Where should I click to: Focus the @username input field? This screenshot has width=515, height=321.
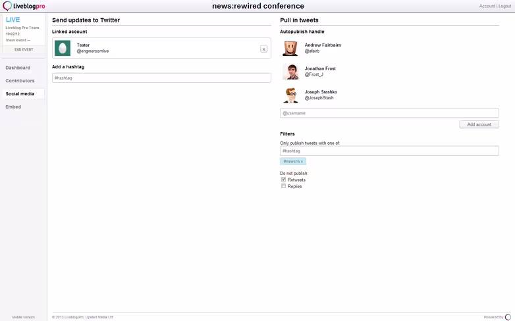[389, 113]
